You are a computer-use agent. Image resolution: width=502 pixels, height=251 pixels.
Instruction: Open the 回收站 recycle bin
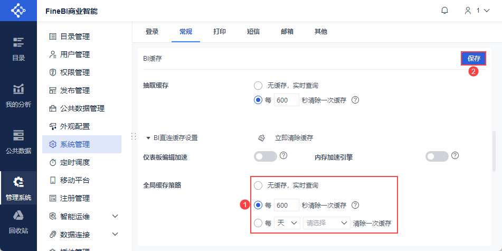tap(18, 222)
